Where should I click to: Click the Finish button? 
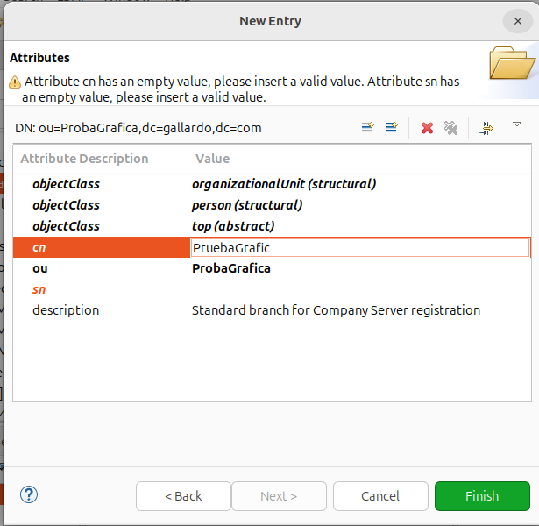482,496
